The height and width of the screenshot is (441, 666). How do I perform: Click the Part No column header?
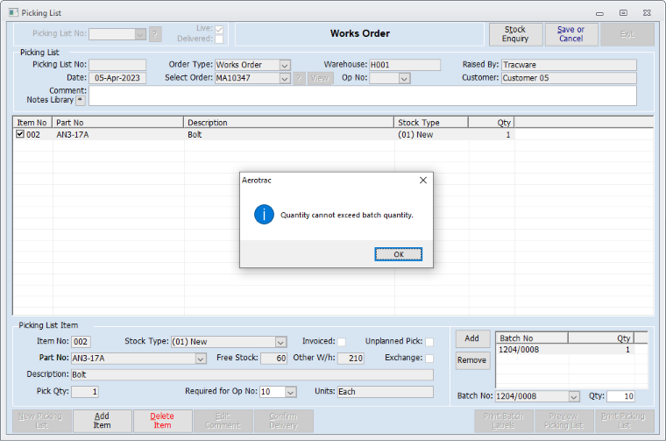click(117, 123)
